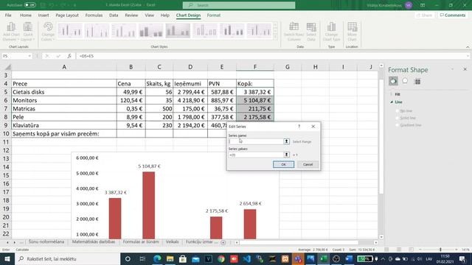The image size is (472, 265).
Task: Switch to Home ribbon tab
Action: [26, 15]
